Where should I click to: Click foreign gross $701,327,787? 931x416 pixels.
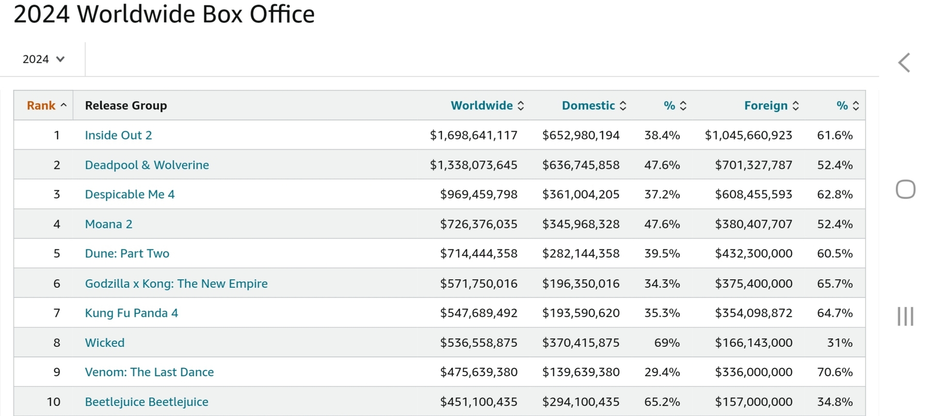point(754,165)
